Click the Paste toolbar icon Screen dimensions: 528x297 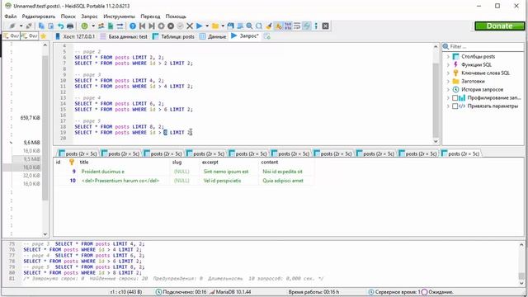51,26
